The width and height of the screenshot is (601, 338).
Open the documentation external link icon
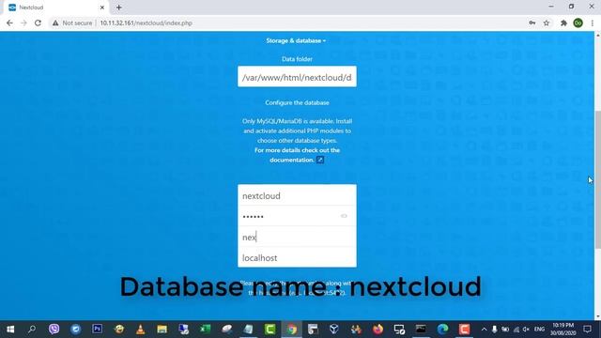point(320,160)
